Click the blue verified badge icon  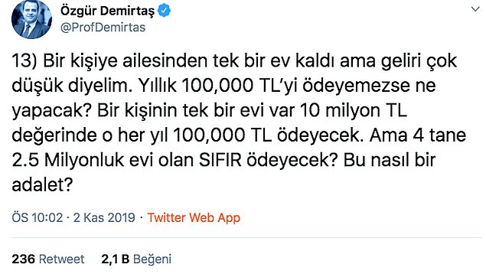164,11
